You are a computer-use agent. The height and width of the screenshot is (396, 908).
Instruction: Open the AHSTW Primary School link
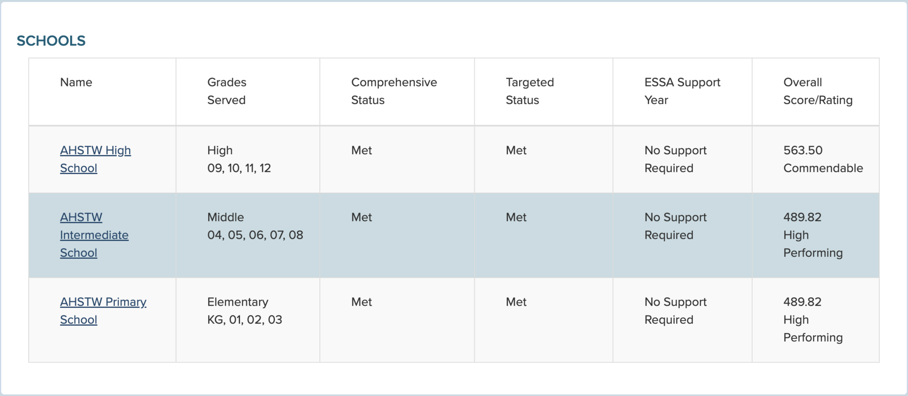coord(103,302)
